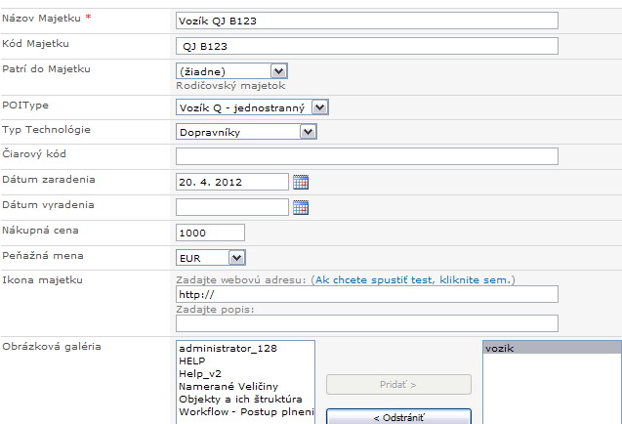622x424 pixels.
Task: Select Namerané Veličiny in the gallery list
Action: point(245,386)
